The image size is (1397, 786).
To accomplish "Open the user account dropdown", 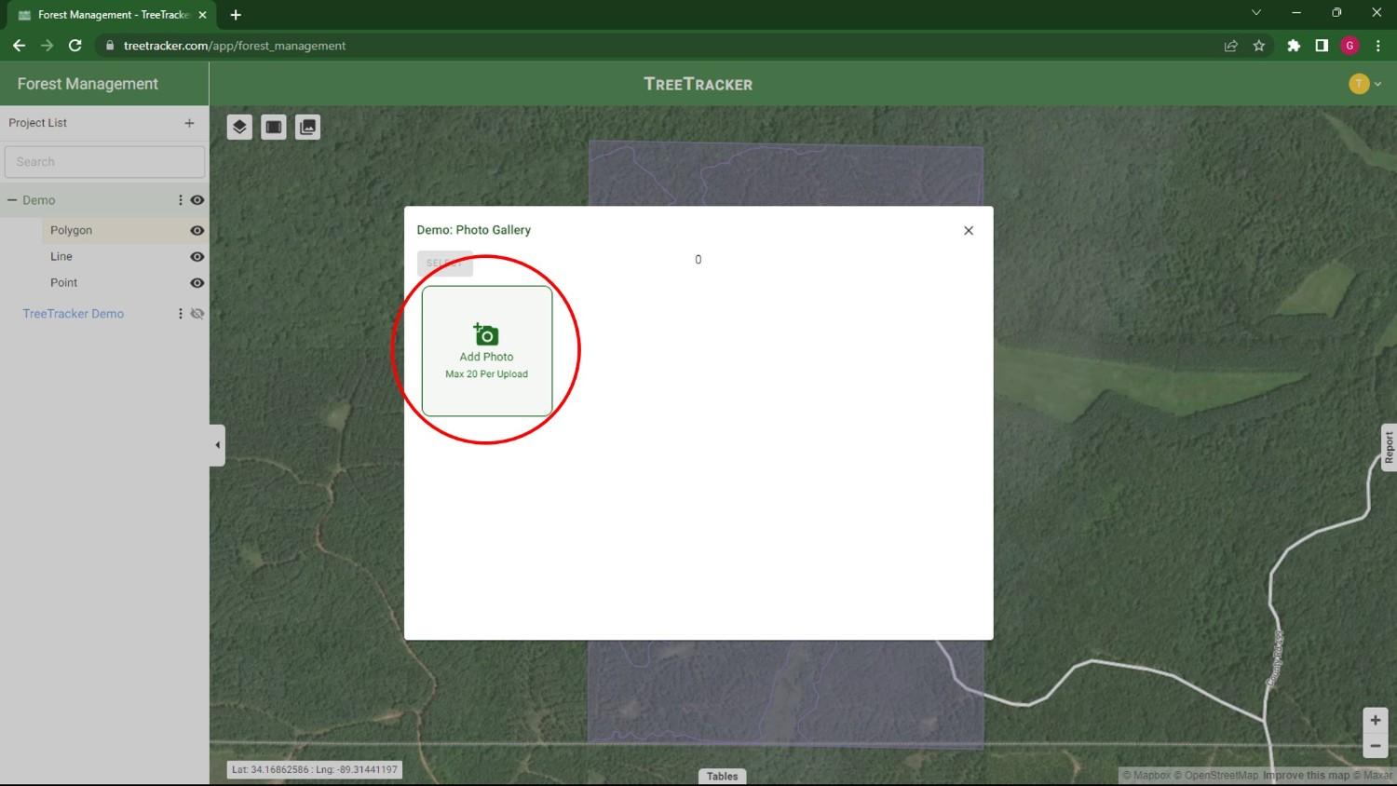I will click(1364, 84).
